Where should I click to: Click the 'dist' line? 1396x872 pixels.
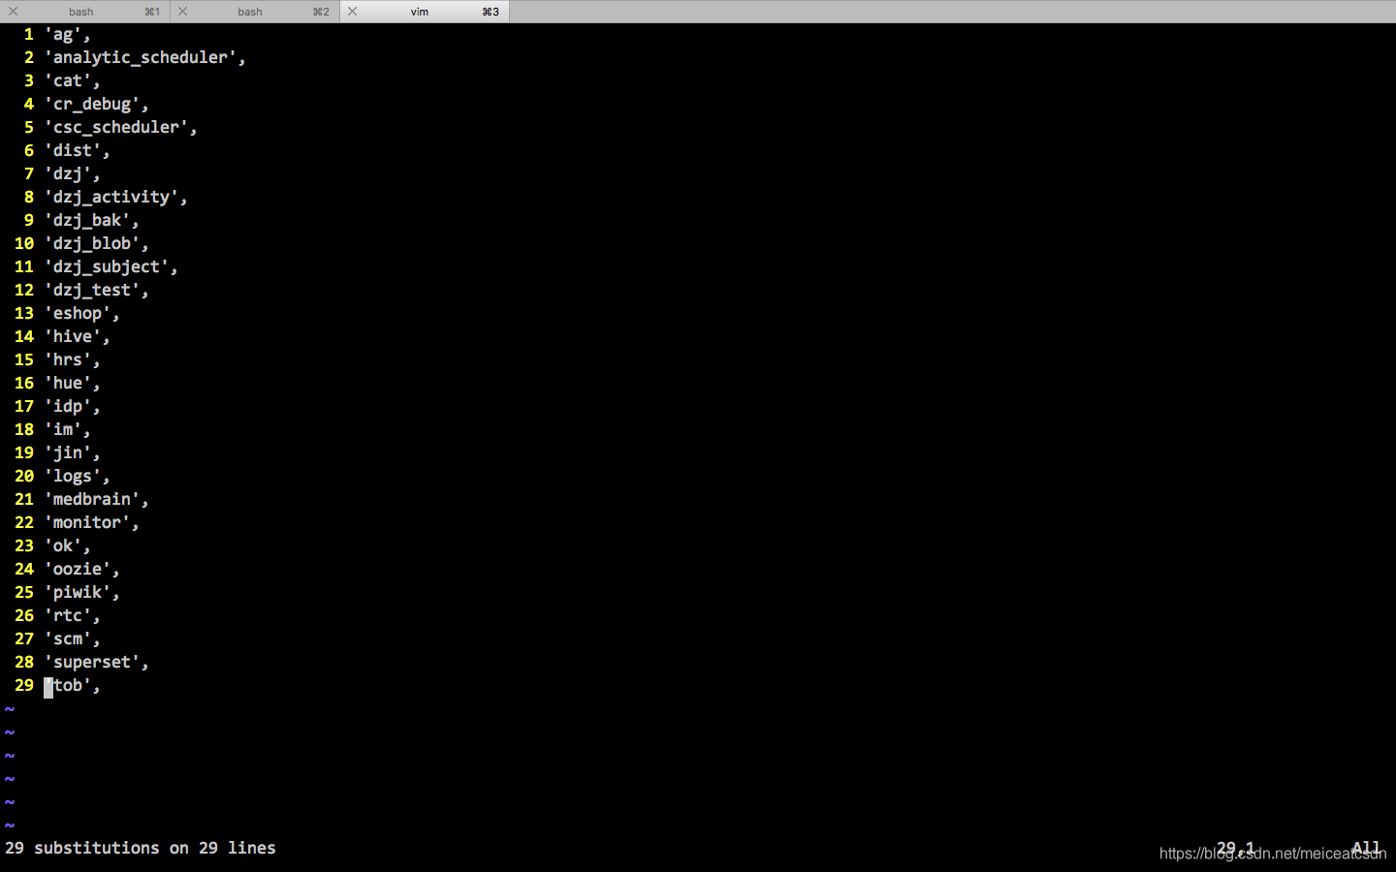tap(77, 151)
